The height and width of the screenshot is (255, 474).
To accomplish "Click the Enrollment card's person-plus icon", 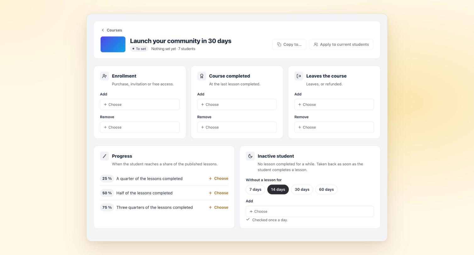I will [x=104, y=76].
